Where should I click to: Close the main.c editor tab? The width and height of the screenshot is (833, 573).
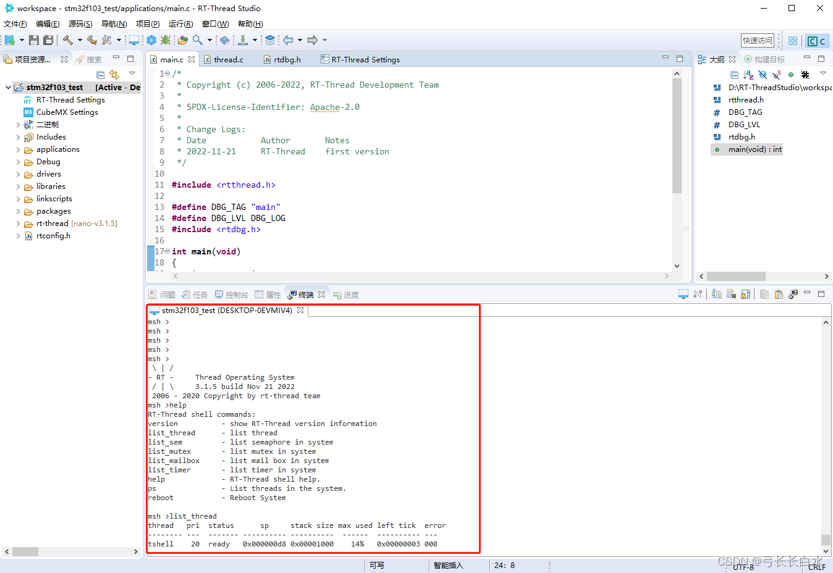(192, 59)
